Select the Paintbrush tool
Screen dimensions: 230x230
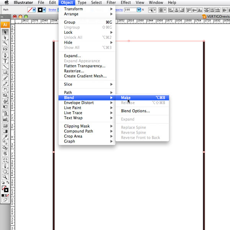tap(5, 78)
